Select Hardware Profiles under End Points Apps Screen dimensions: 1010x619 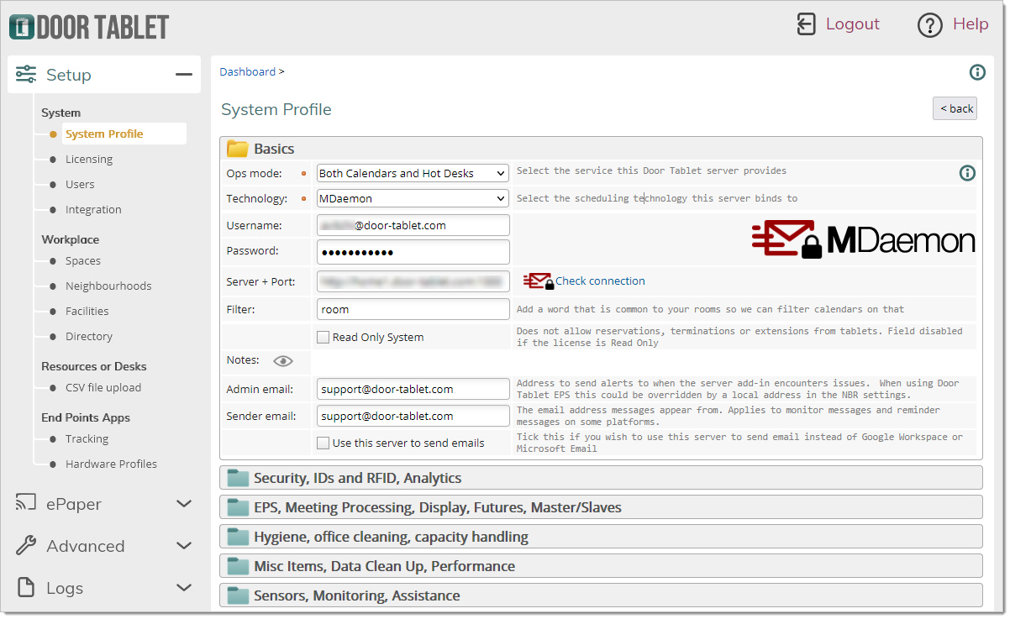(110, 464)
